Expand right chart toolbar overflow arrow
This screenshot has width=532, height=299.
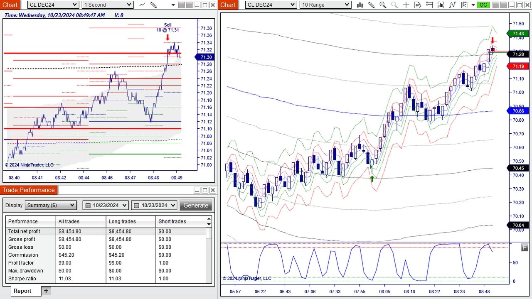pyautogui.click(x=473, y=5)
